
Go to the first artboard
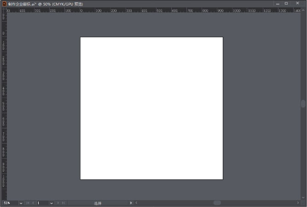click(28, 203)
